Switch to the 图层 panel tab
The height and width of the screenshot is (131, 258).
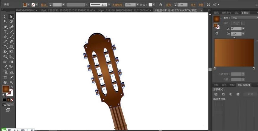point(232,85)
